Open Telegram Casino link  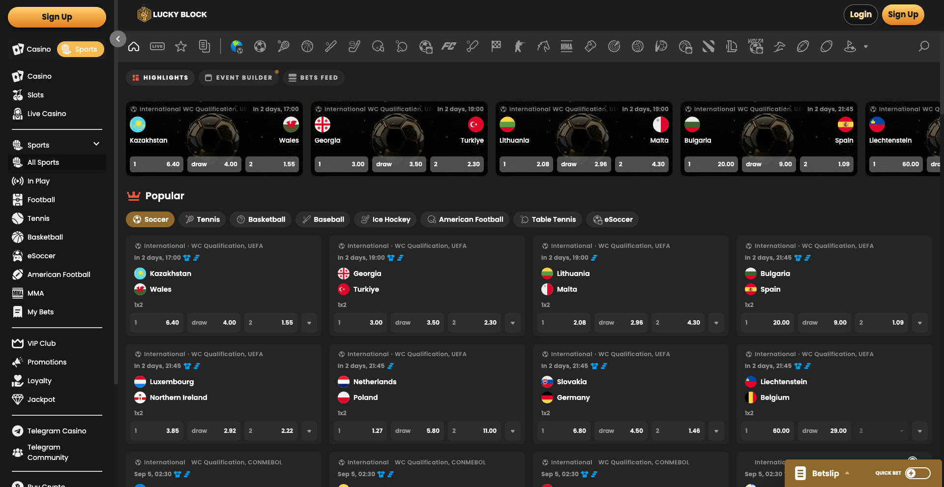pyautogui.click(x=57, y=431)
